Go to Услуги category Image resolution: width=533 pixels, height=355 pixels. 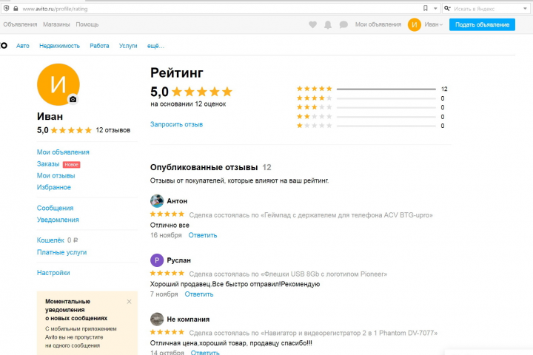(128, 46)
